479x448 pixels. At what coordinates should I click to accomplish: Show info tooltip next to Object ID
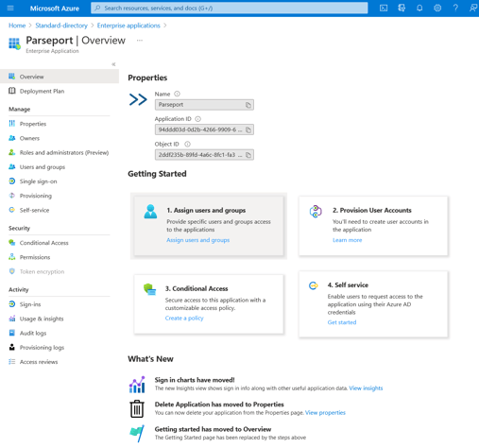[x=187, y=145]
